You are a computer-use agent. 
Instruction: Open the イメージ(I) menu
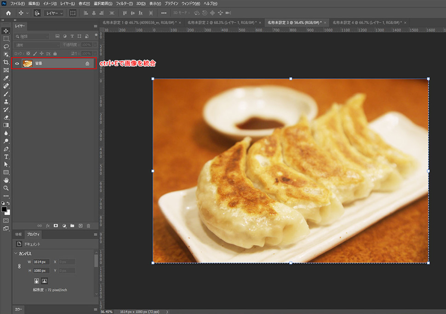point(50,4)
